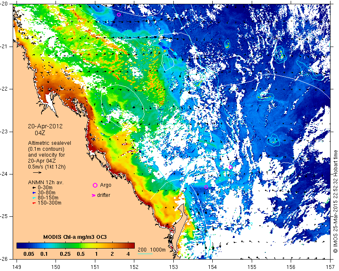This screenshot has width=339, height=271.
Task: Click the longitude axis label '154'
Action: [x=213, y=267]
